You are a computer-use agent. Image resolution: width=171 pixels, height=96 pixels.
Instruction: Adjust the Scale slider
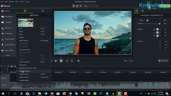[147, 21]
